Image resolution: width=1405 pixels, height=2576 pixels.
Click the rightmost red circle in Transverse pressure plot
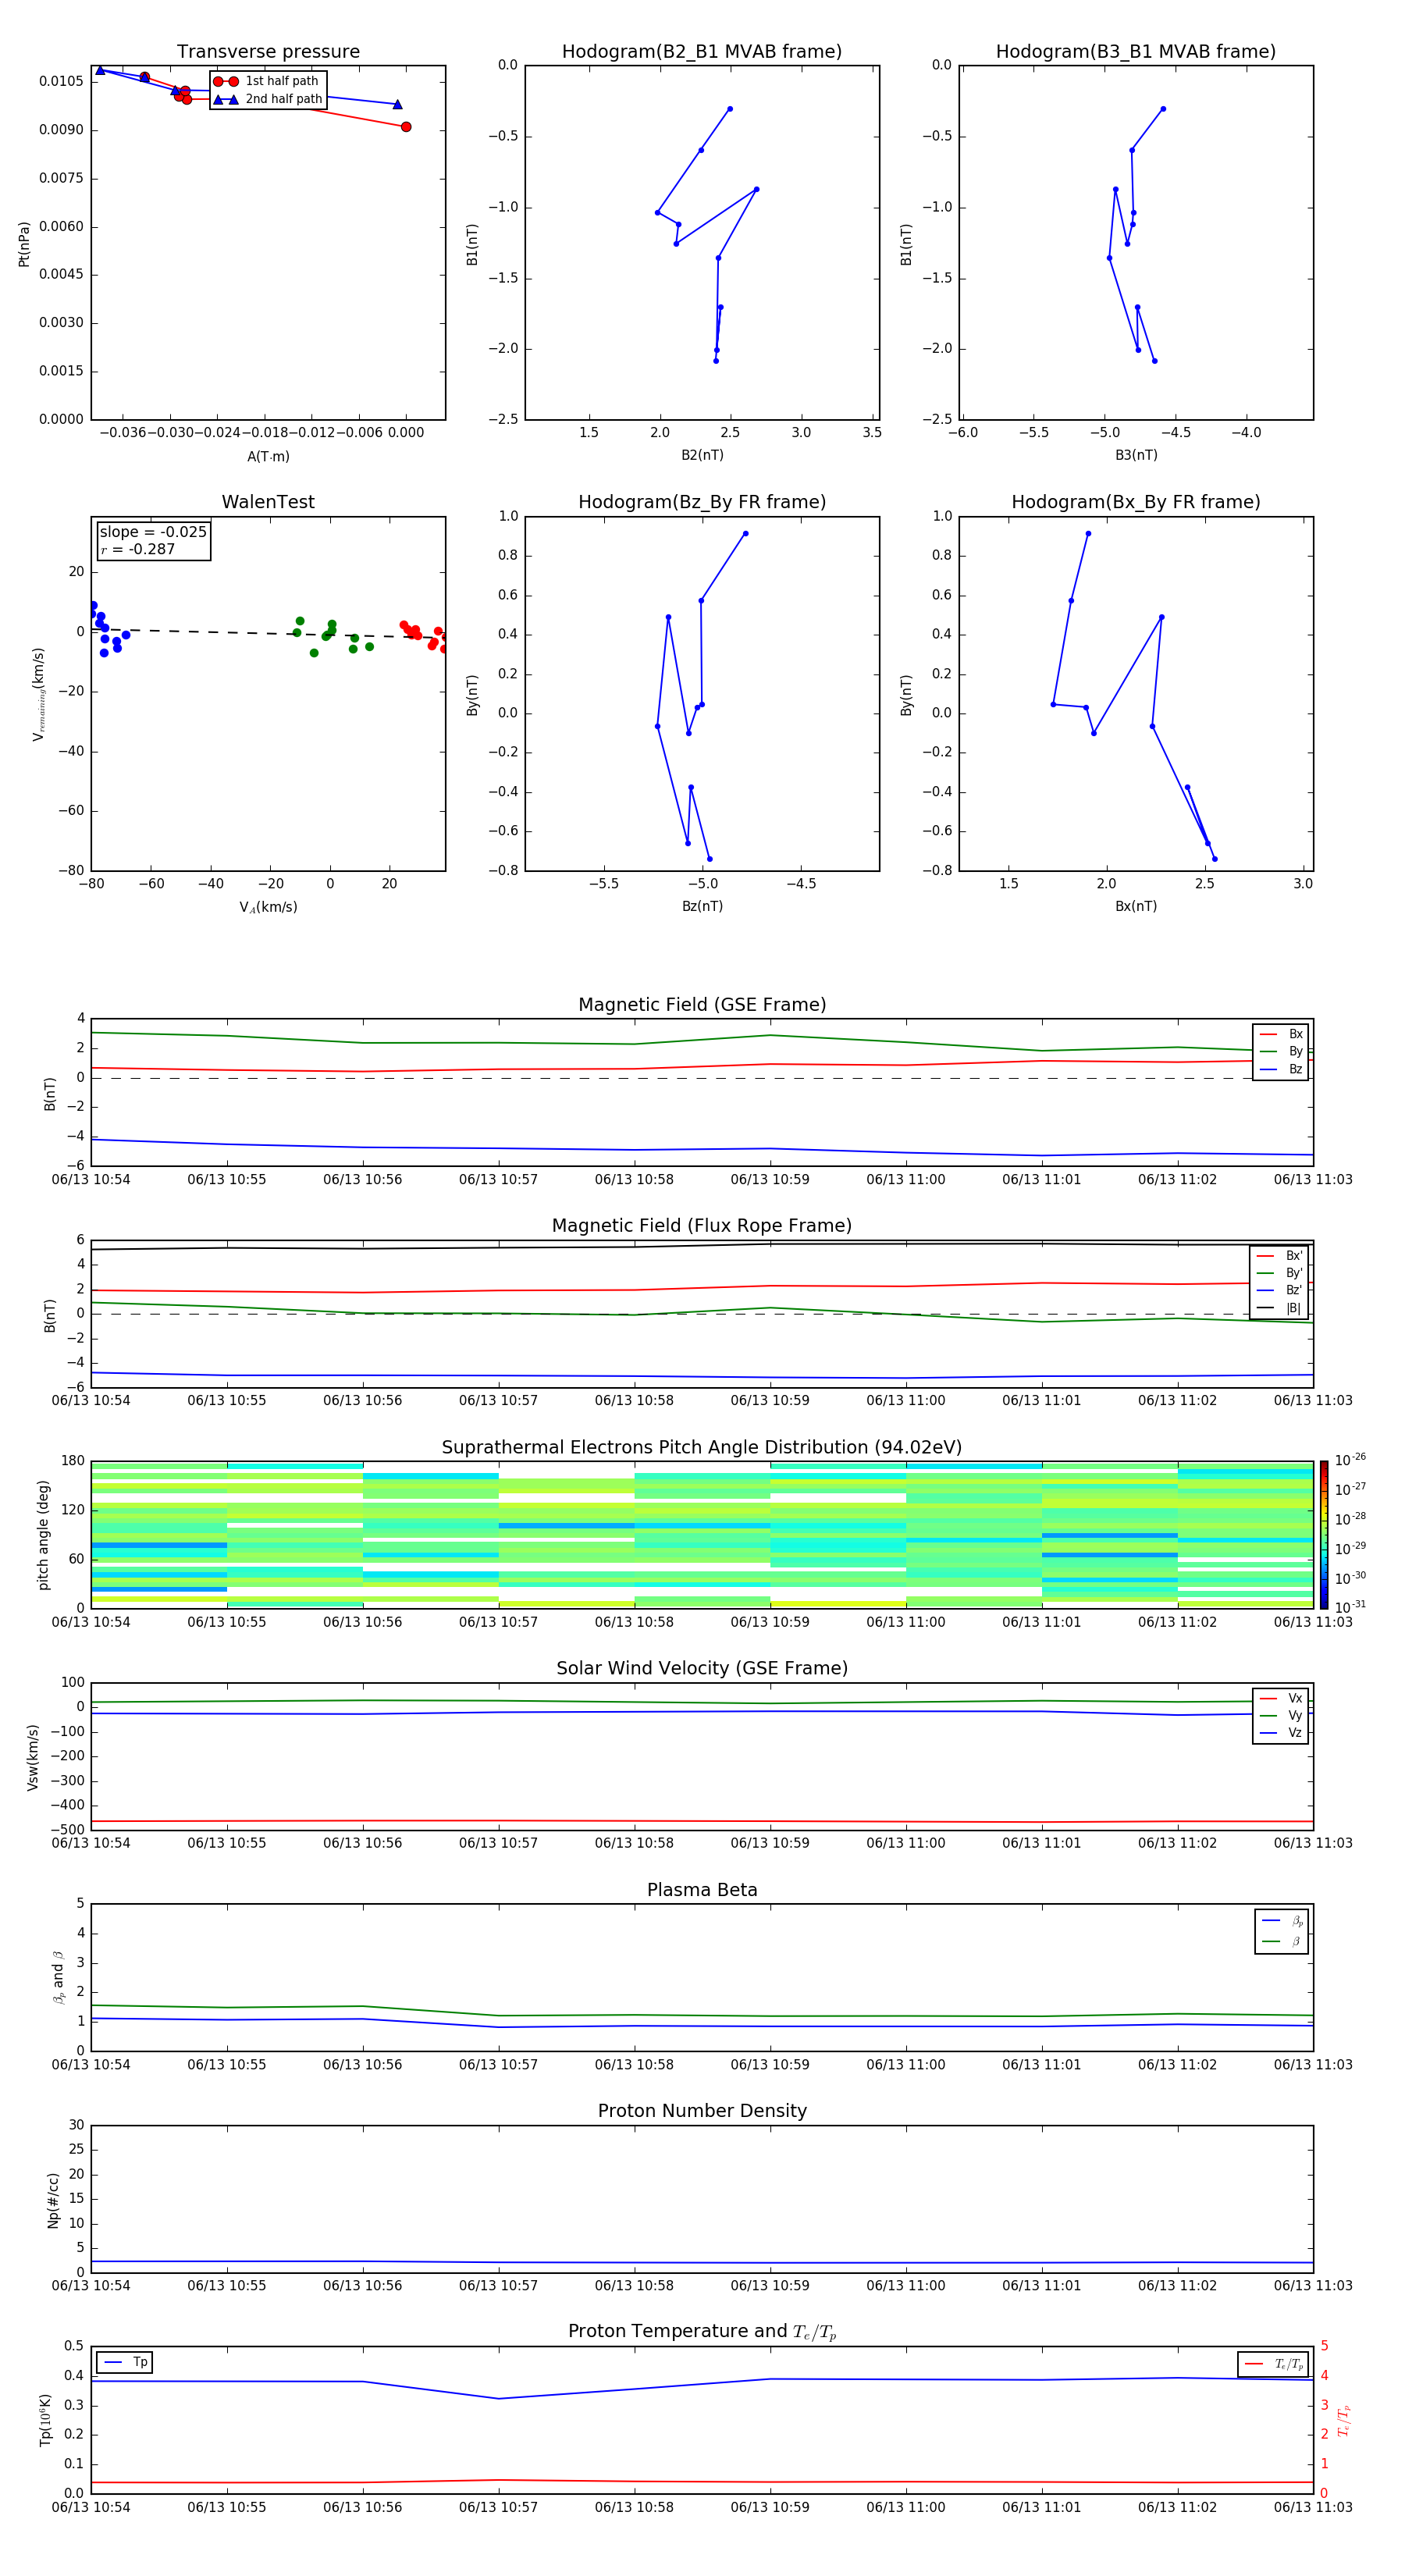[x=406, y=127]
